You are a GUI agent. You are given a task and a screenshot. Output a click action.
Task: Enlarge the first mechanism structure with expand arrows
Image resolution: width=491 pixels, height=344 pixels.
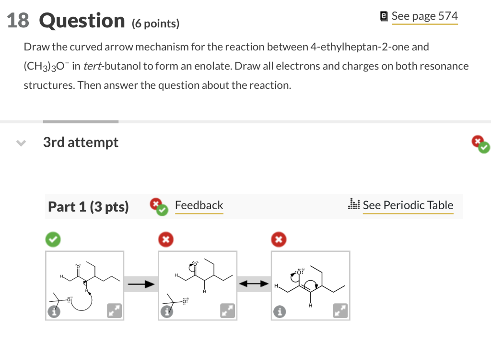point(114,310)
